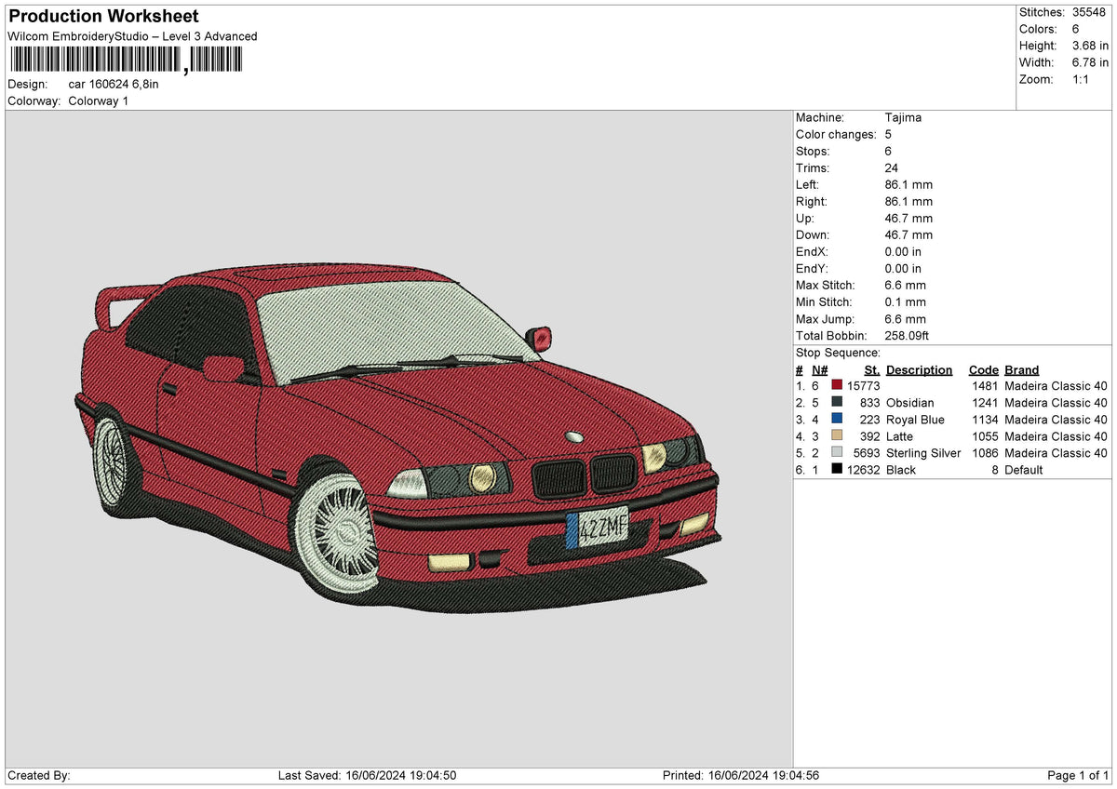The image size is (1117, 789).
Task: Click the Height value 3.68 in
Action: coord(1090,46)
